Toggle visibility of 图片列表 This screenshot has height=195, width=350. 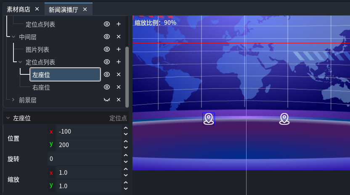(x=107, y=49)
